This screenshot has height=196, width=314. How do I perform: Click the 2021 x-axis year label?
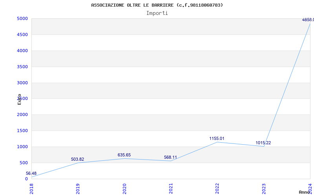(x=171, y=189)
